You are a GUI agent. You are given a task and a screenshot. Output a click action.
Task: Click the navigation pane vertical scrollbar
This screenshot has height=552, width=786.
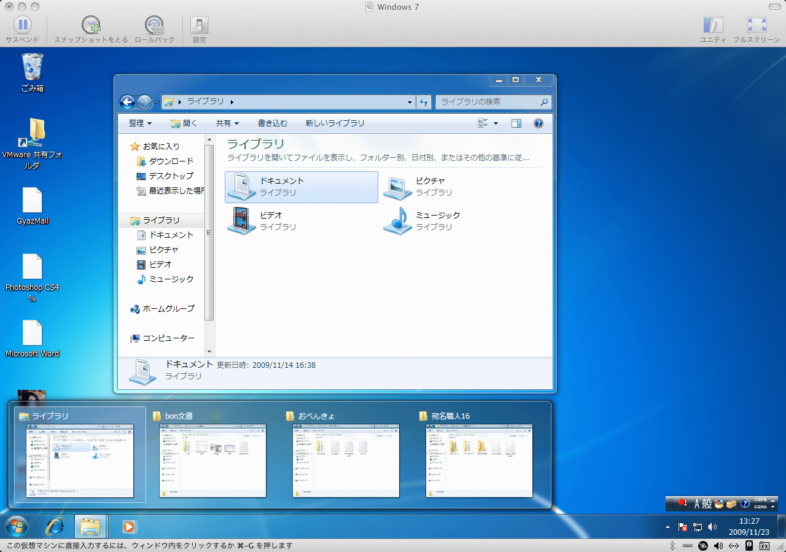209,233
